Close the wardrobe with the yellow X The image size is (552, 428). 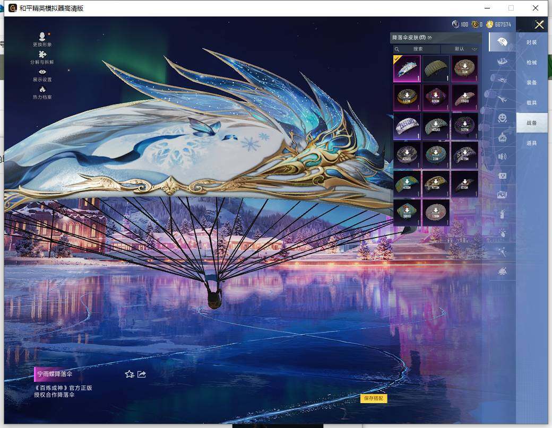pyautogui.click(x=539, y=24)
